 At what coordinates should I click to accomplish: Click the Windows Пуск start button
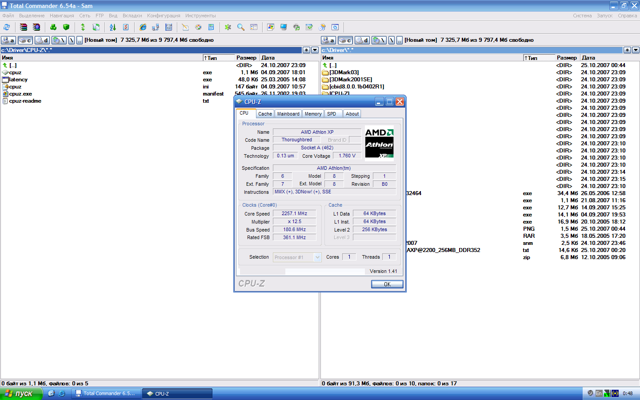coord(21,394)
